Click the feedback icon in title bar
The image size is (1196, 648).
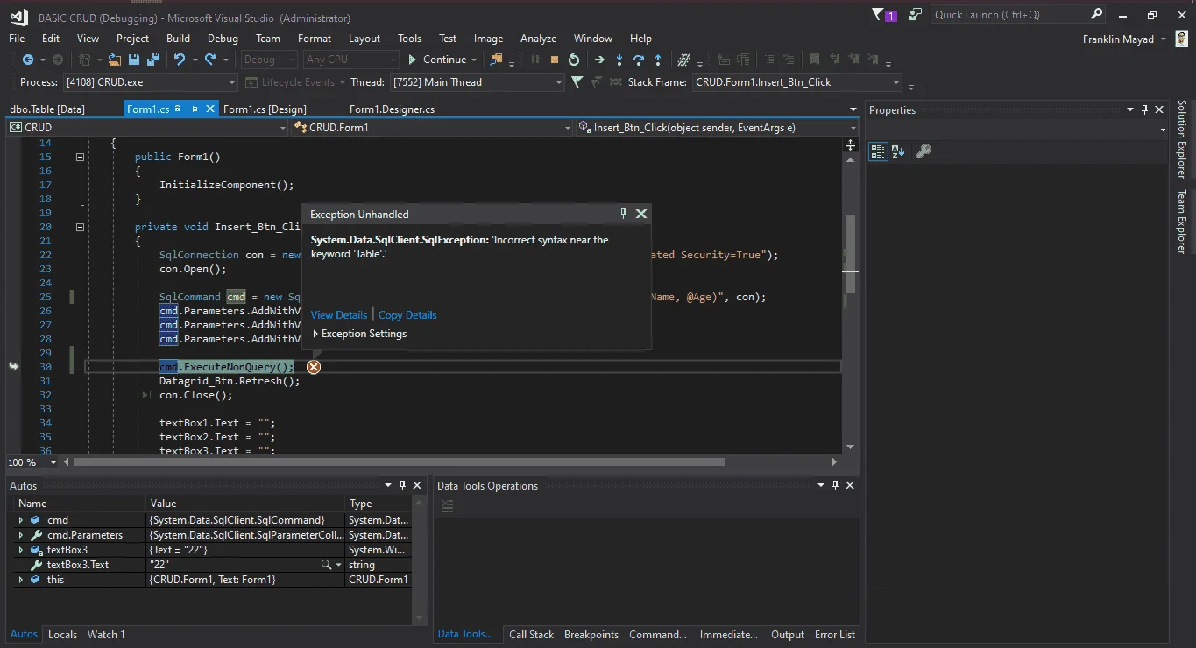[916, 14]
